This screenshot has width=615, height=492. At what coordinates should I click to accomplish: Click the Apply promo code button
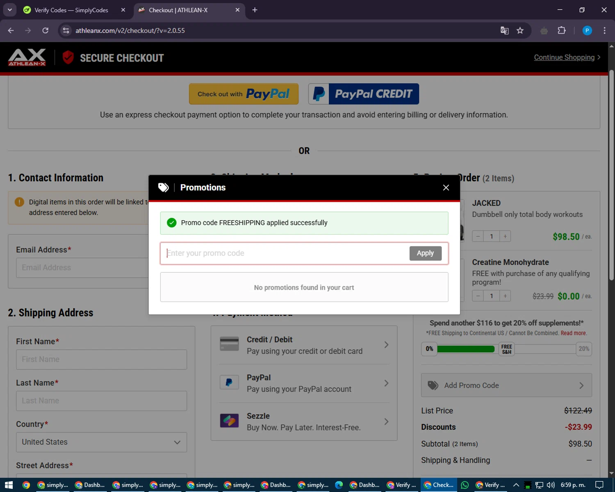click(x=425, y=253)
